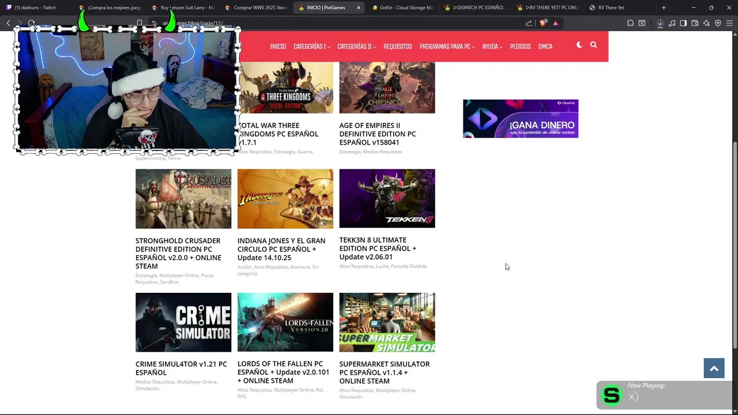The height and width of the screenshot is (415, 738).
Task: Select RPG tag under Lords of the Fallen
Action: [242, 397]
